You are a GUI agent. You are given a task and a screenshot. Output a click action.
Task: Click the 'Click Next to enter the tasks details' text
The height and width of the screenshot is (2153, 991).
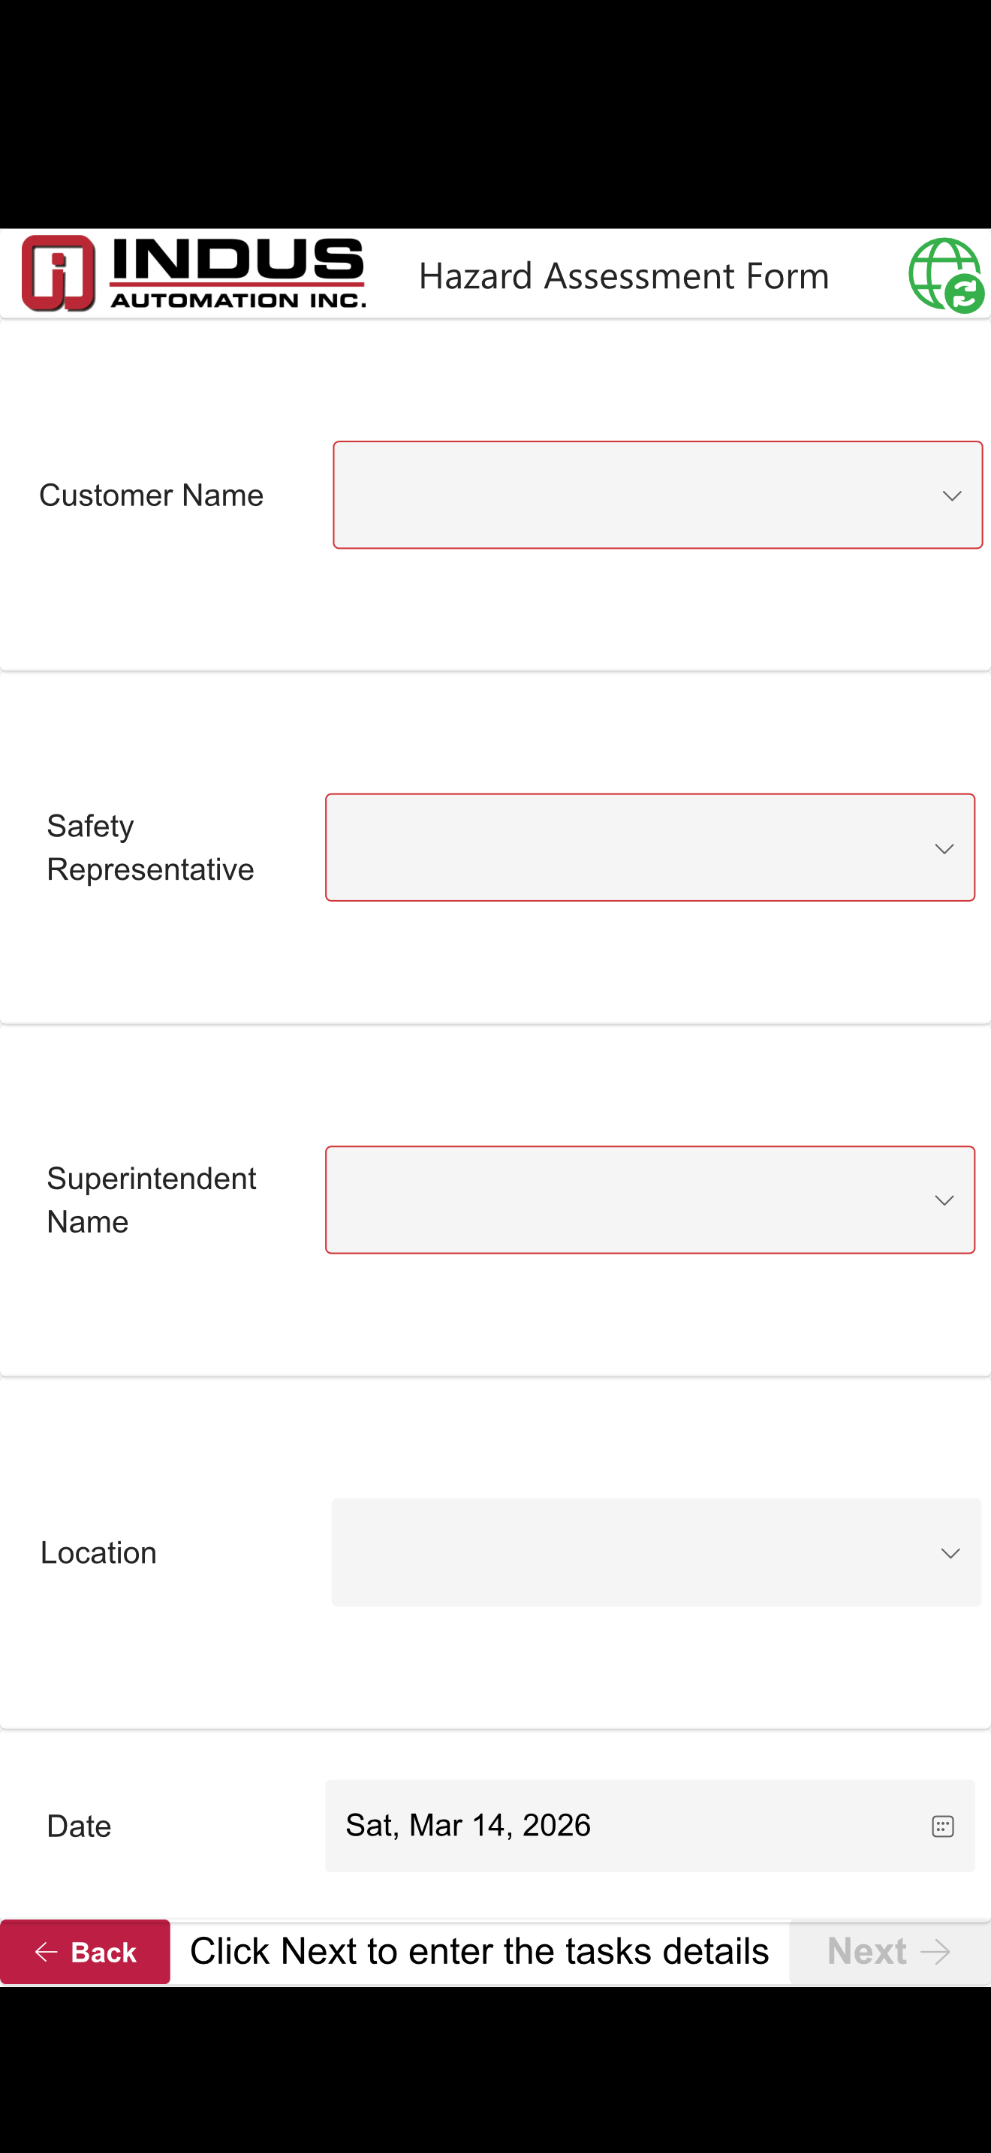click(x=479, y=1952)
